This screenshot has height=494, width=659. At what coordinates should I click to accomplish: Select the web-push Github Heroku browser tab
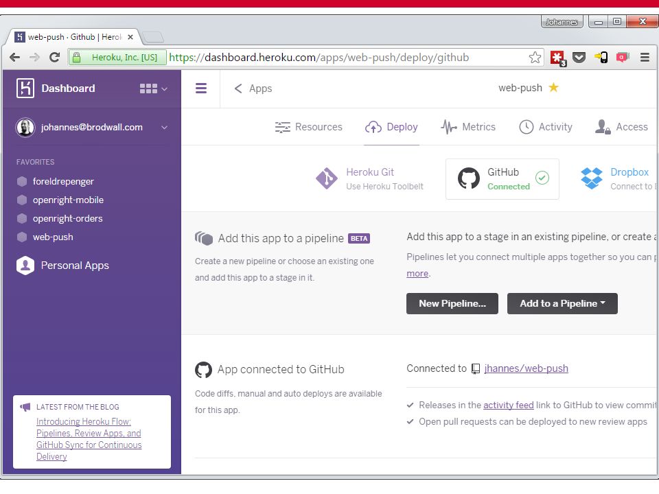tap(73, 37)
